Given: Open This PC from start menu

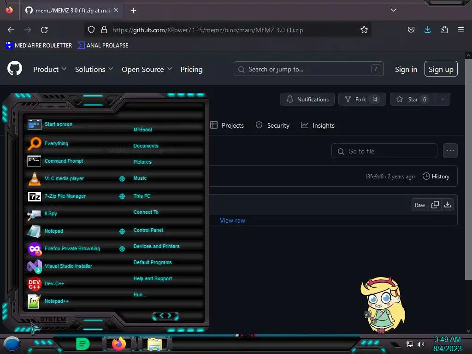Looking at the screenshot, I should click(x=142, y=196).
